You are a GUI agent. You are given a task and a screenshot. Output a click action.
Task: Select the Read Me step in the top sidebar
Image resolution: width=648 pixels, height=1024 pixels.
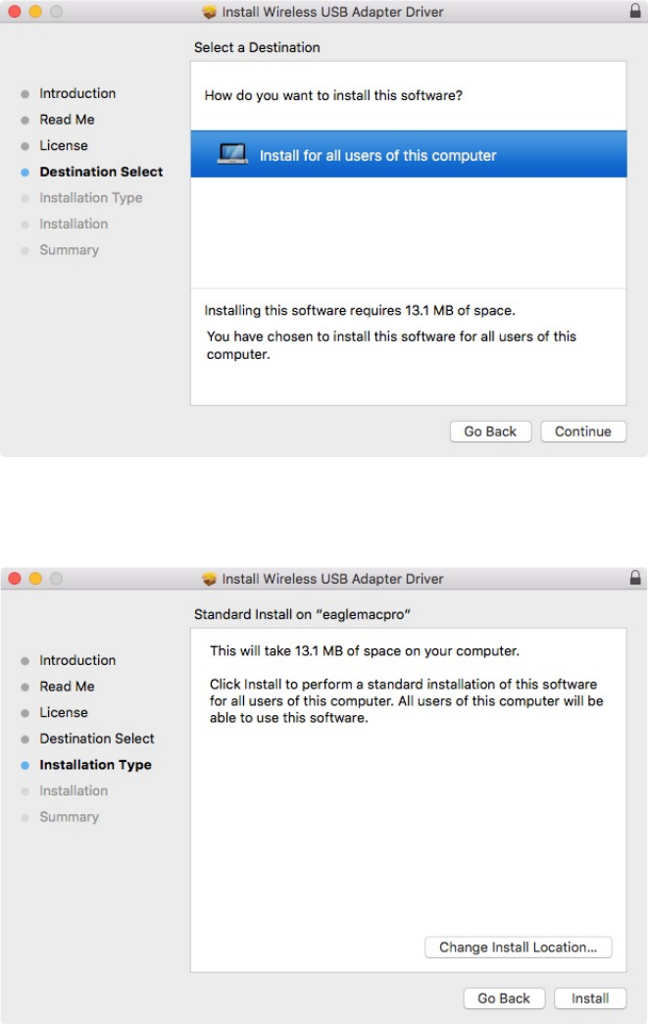(67, 120)
